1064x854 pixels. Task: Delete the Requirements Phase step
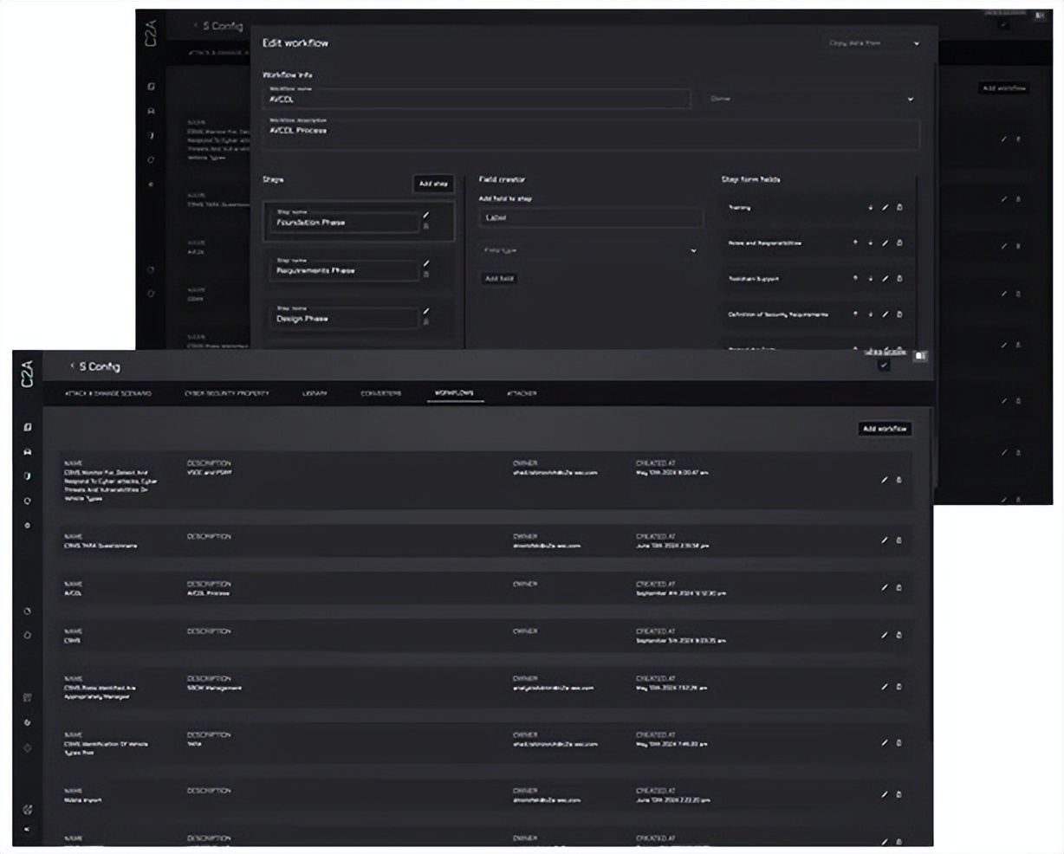pyautogui.click(x=425, y=275)
